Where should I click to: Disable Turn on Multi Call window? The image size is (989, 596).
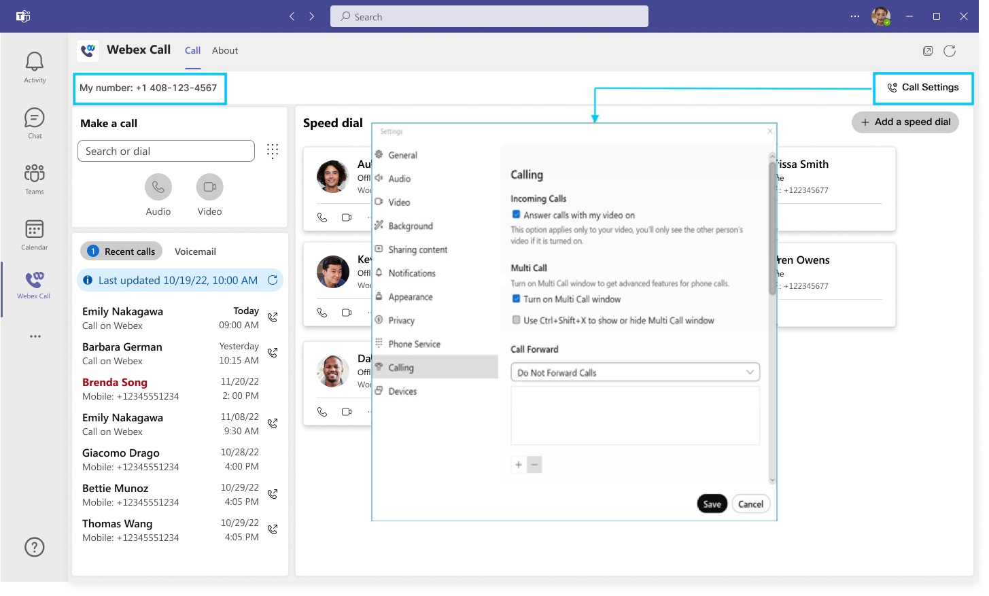516,298
